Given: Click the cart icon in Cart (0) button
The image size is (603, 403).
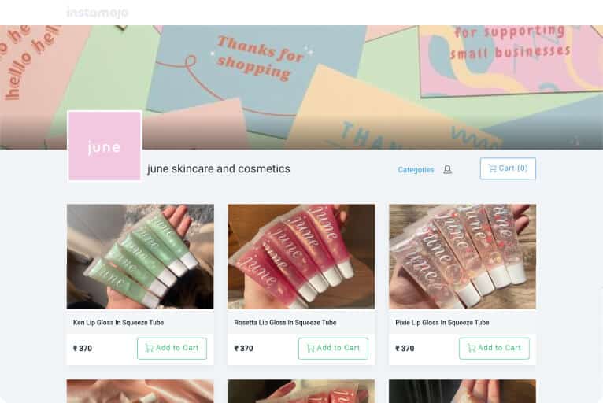Looking at the screenshot, I should tap(492, 168).
